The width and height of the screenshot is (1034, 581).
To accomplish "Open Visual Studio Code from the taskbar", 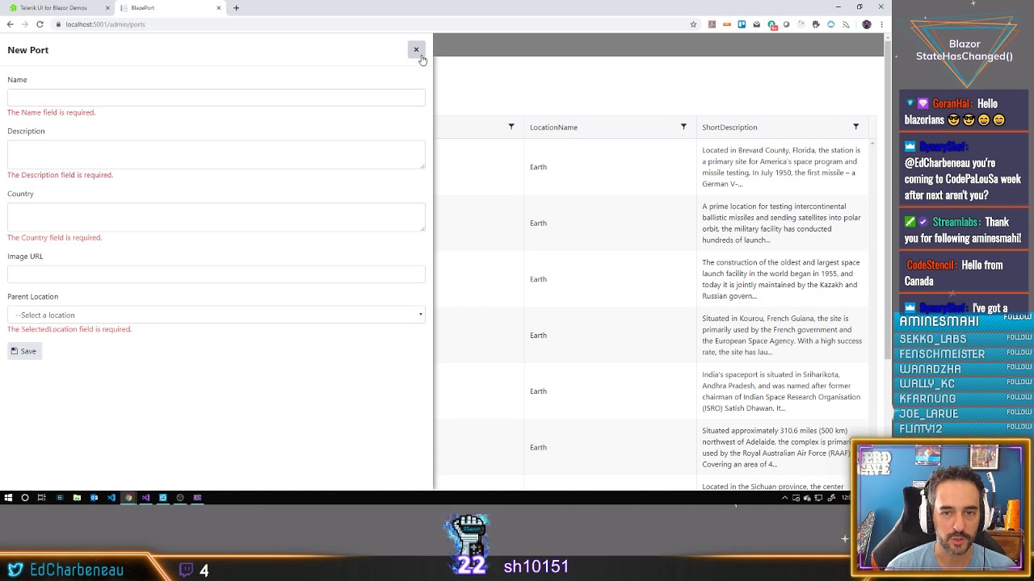I will [x=111, y=498].
